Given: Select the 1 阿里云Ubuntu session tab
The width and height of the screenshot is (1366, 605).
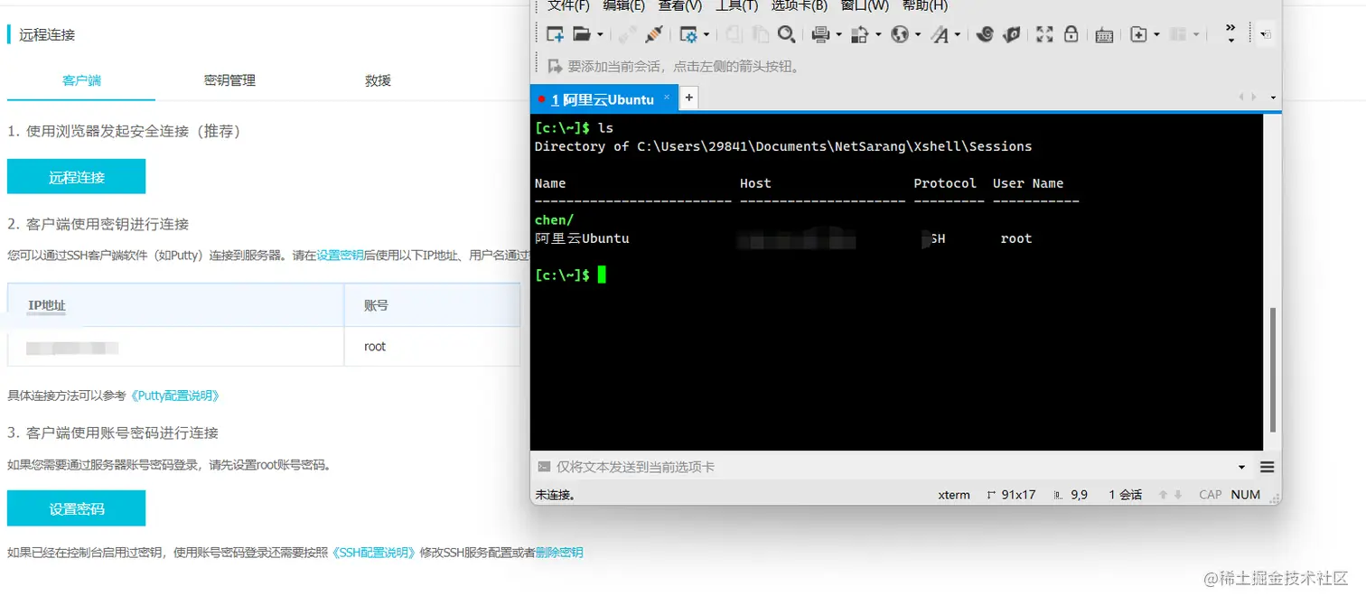Looking at the screenshot, I should click(602, 99).
